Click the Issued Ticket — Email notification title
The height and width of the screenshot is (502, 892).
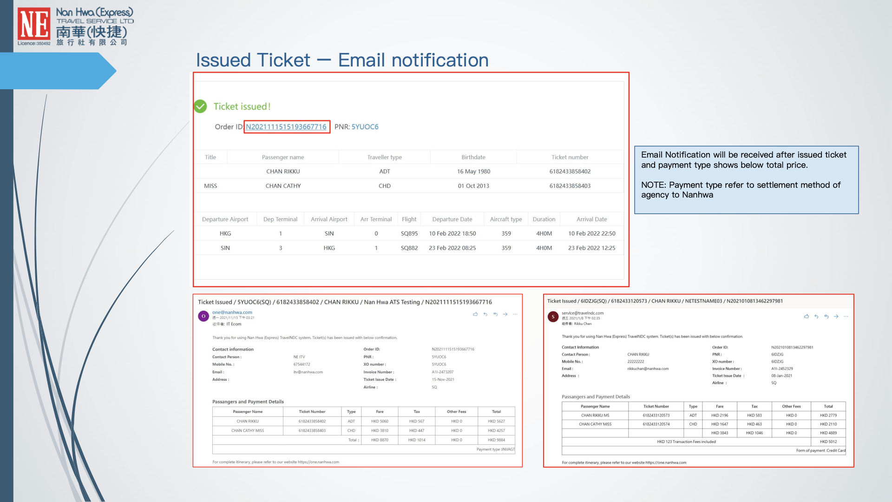(342, 60)
